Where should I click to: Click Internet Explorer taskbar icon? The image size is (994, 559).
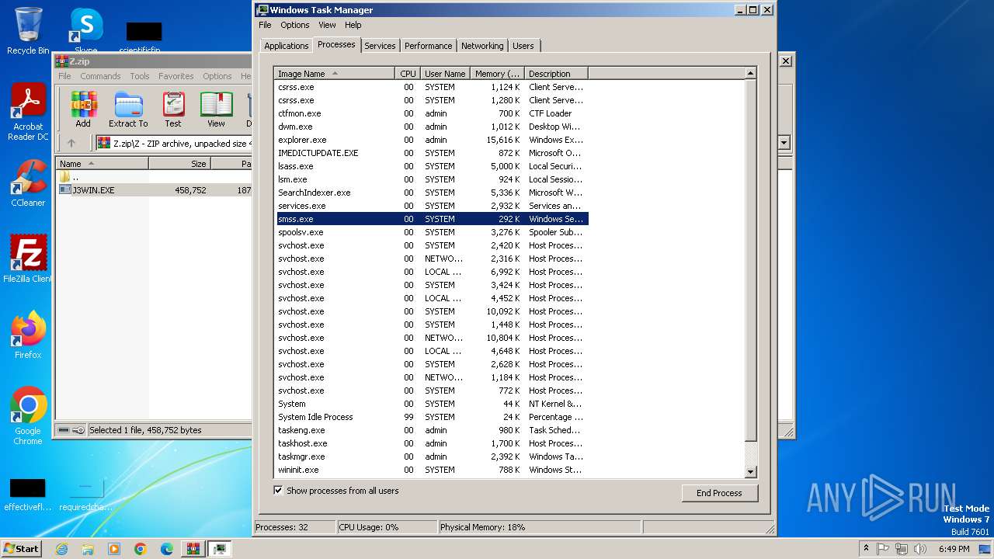(x=62, y=549)
